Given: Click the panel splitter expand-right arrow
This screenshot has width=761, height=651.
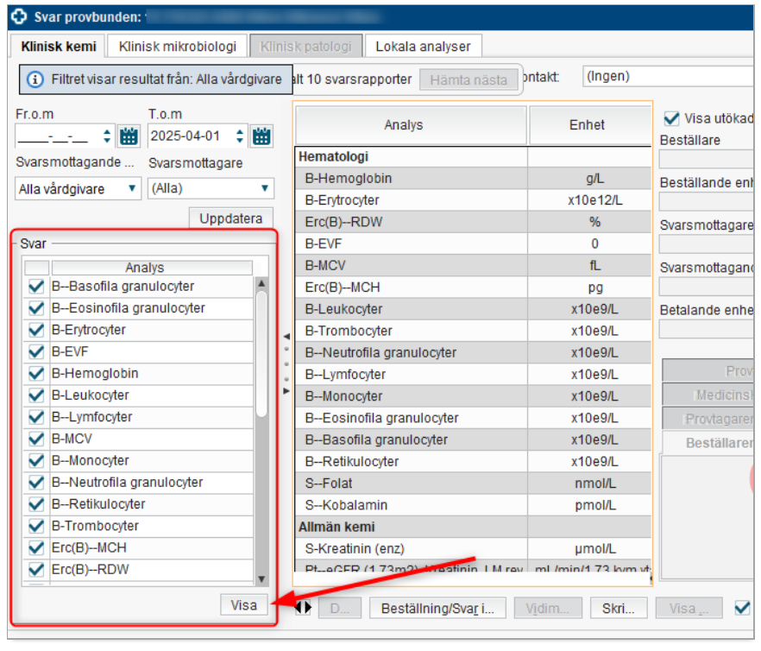Looking at the screenshot, I should tap(286, 391).
